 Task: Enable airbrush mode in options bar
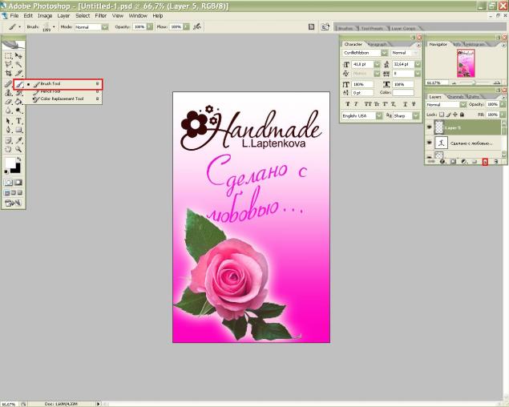[196, 26]
